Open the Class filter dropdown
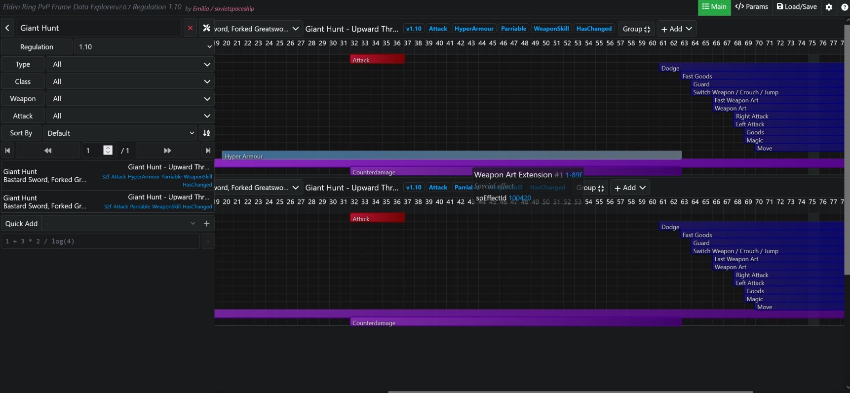Viewport: 850px width, 393px height. 131,81
